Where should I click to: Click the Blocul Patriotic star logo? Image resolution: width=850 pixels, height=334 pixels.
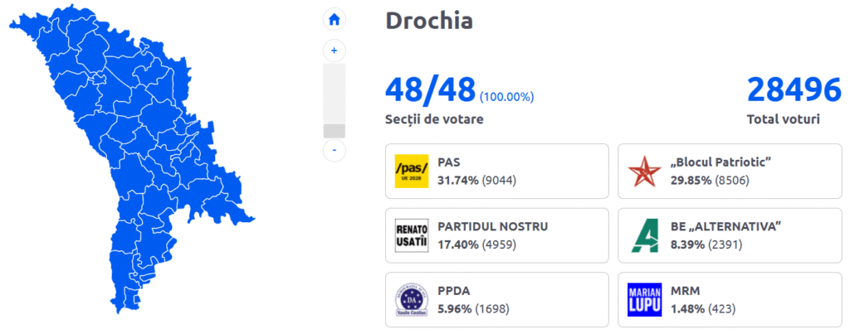[643, 171]
